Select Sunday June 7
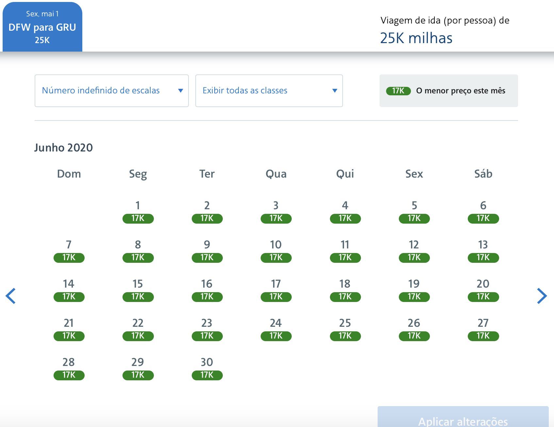Viewport: 554px width, 427px height. point(69,251)
